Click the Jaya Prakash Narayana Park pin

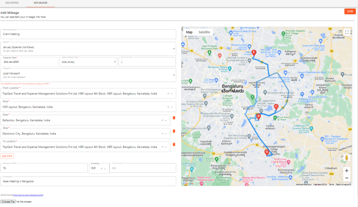pyautogui.click(x=210, y=52)
